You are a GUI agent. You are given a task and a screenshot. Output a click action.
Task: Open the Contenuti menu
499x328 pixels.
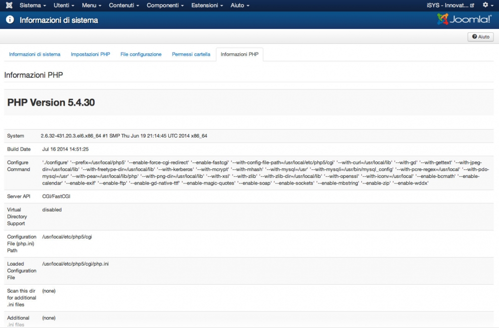click(124, 5)
